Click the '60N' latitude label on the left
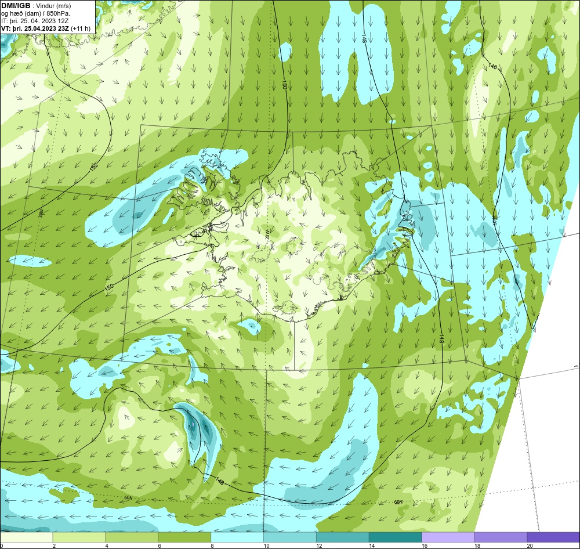 click(x=128, y=498)
